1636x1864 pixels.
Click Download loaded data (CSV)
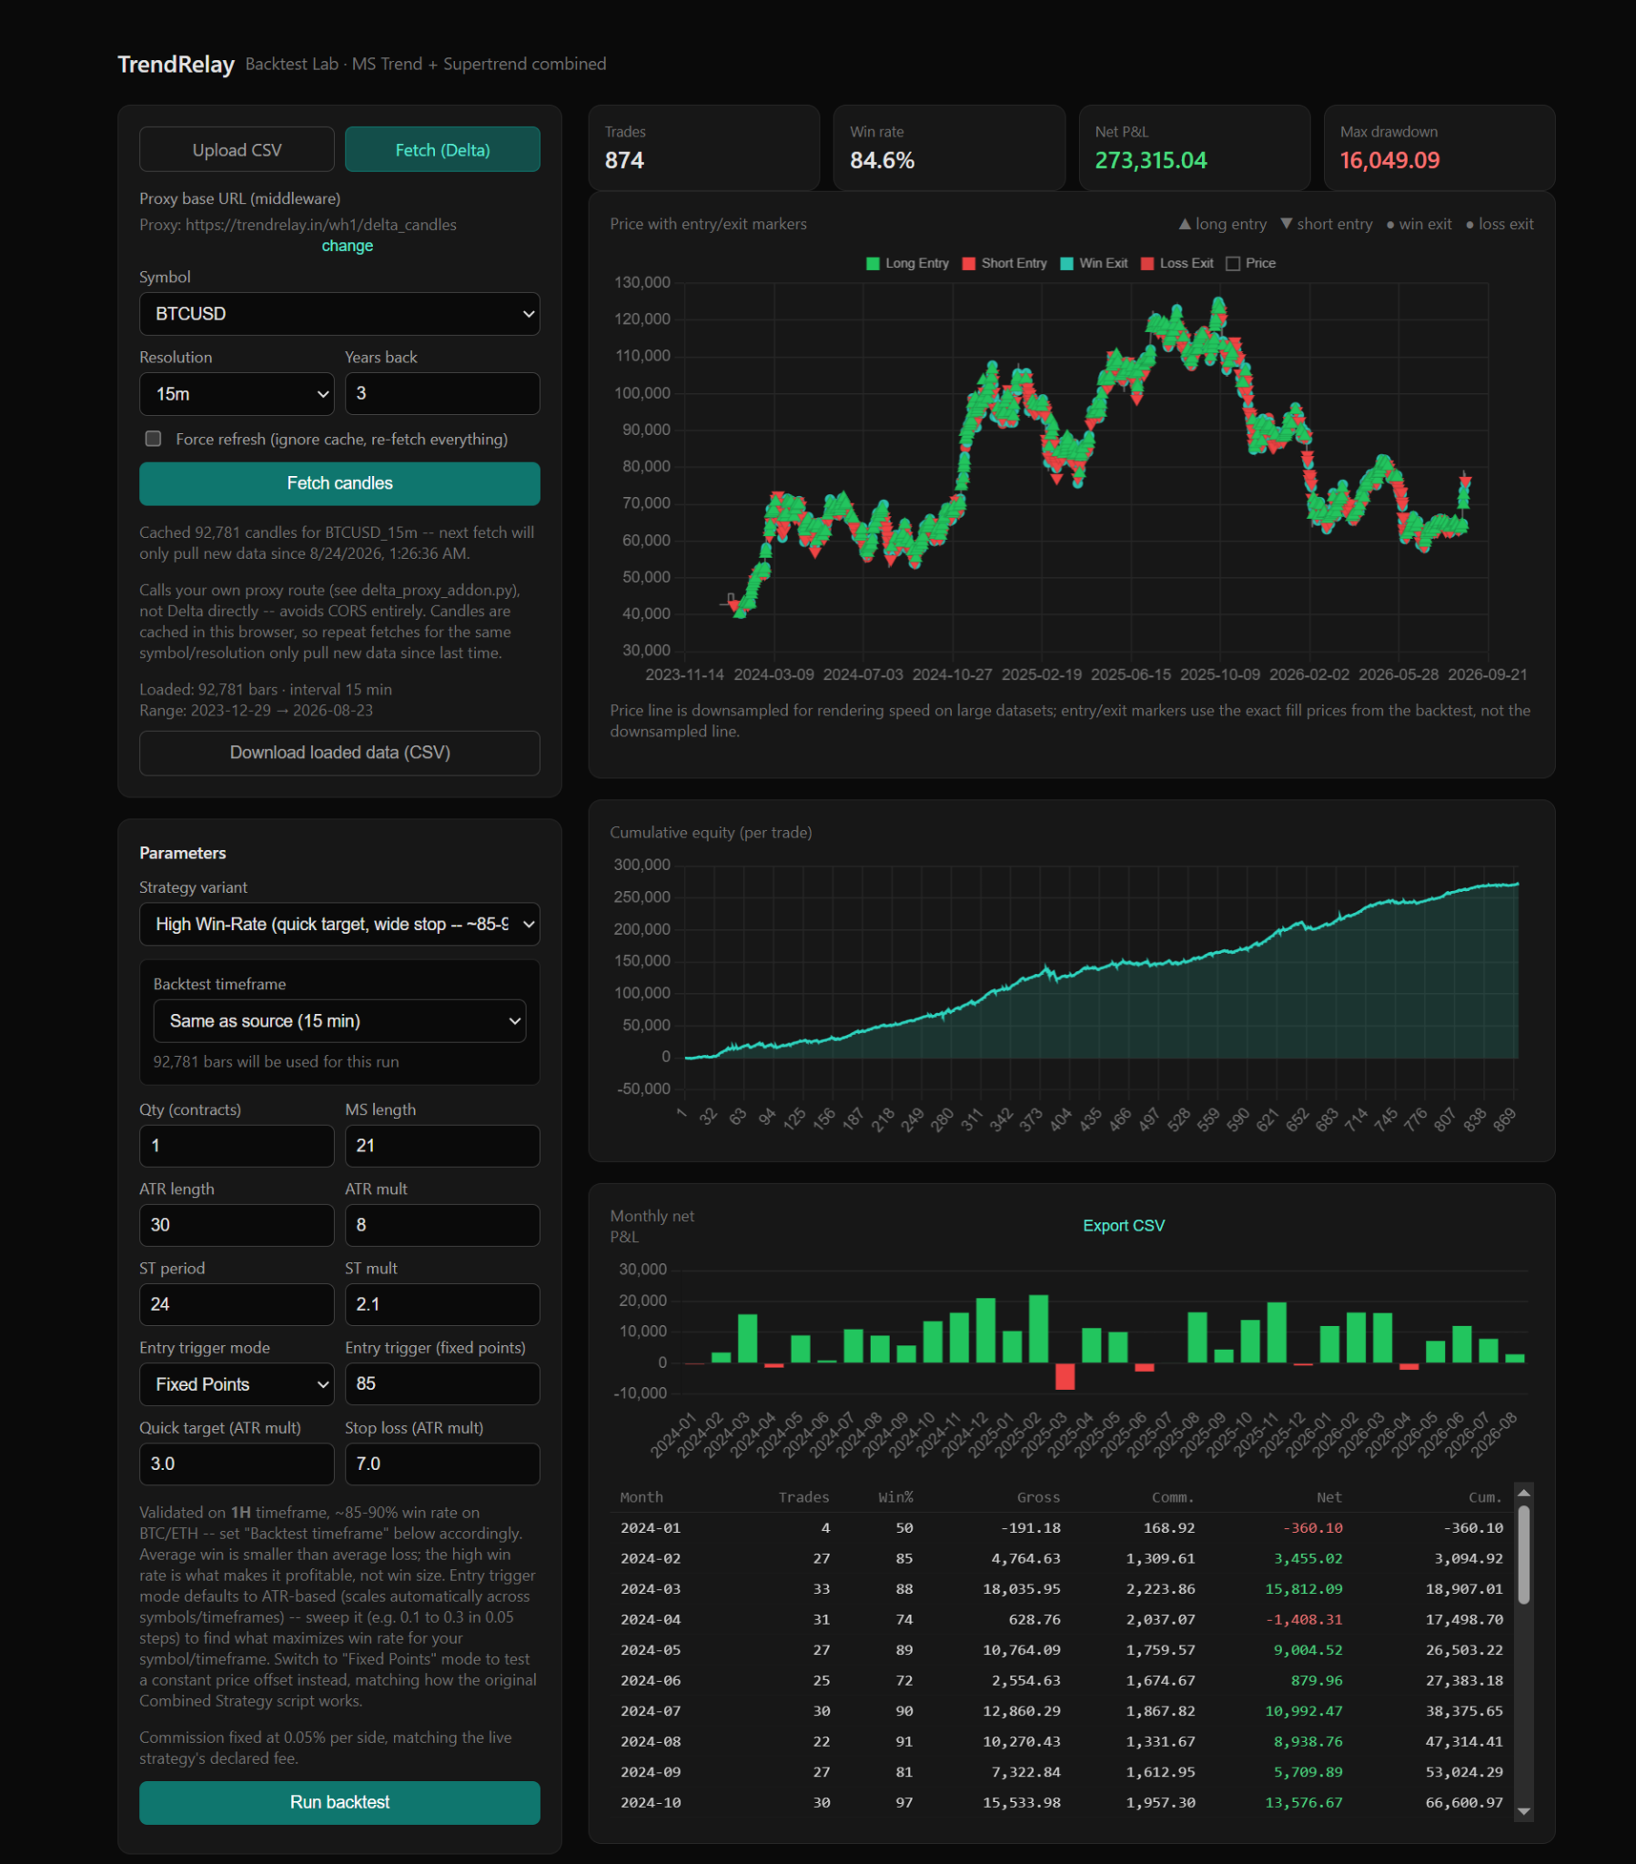[339, 753]
